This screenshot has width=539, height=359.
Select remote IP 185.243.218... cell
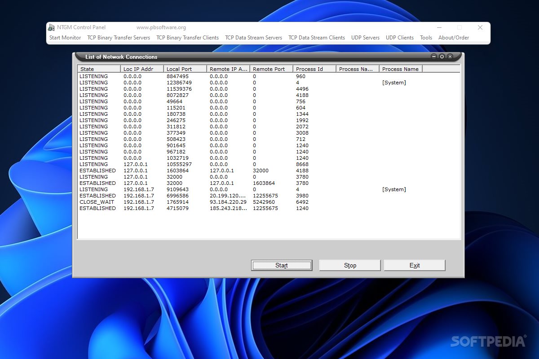point(228,208)
